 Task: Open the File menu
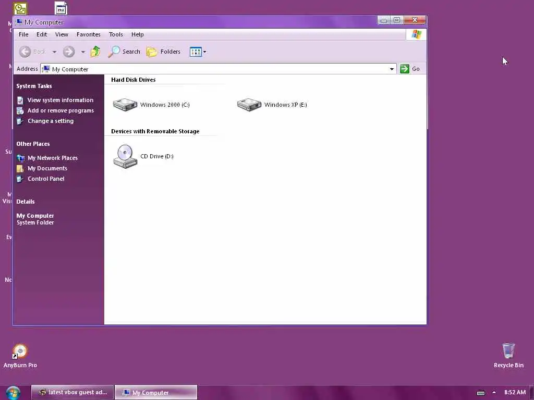(23, 34)
